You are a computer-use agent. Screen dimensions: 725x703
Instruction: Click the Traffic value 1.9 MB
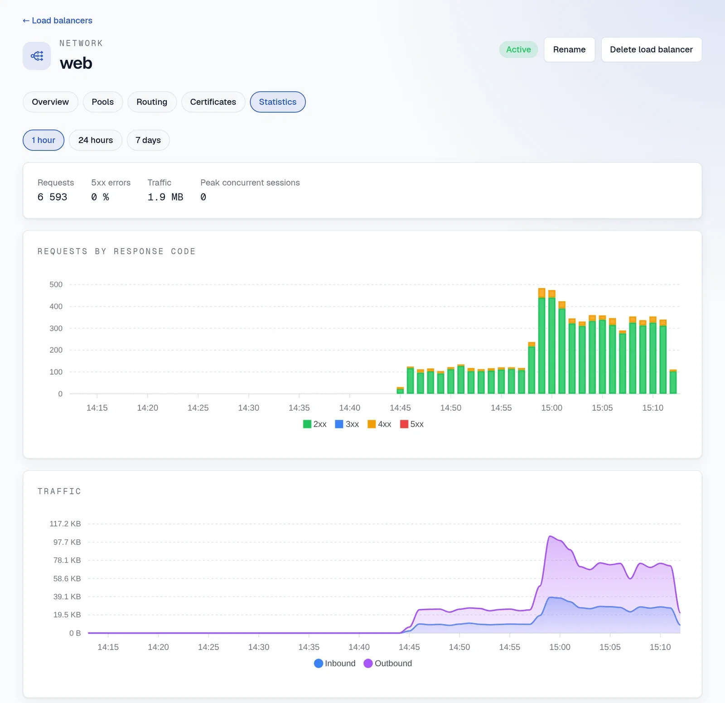165,197
